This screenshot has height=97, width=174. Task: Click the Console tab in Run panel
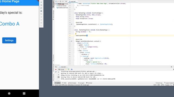[x=61, y=70]
